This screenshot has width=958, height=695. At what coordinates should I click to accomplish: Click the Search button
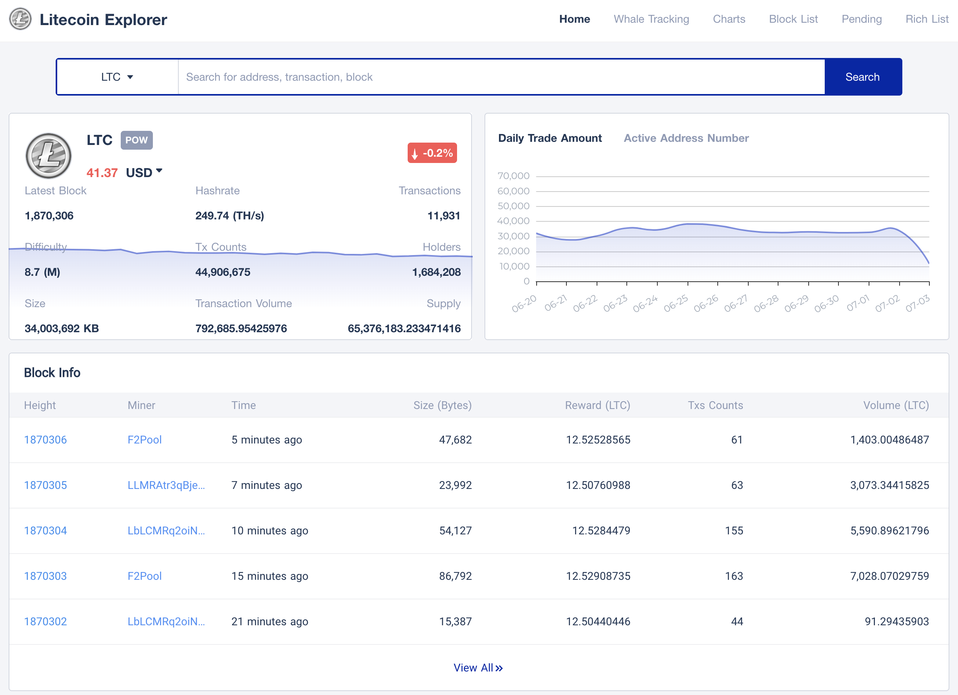(863, 76)
